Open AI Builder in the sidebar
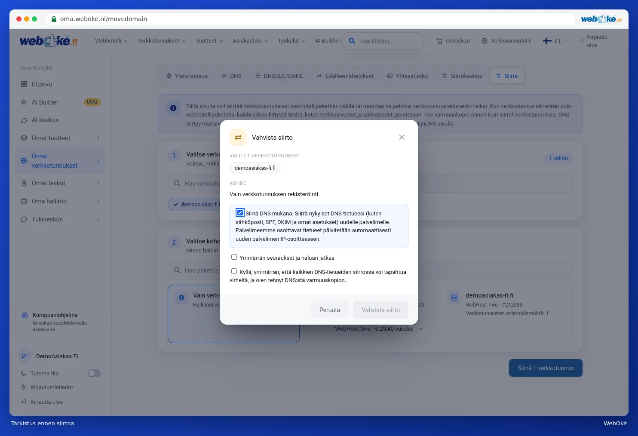This screenshot has width=638, height=436. [60, 102]
